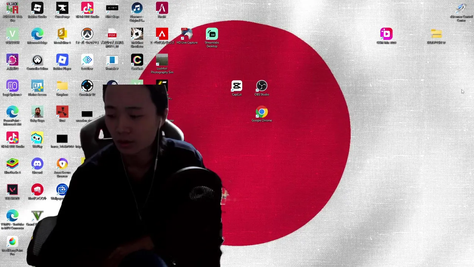Open the Dropbox folder icon
Viewport: 474px width, 267px height.
point(62,88)
